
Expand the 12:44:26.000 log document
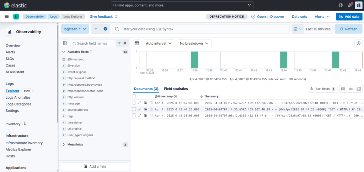(140, 109)
